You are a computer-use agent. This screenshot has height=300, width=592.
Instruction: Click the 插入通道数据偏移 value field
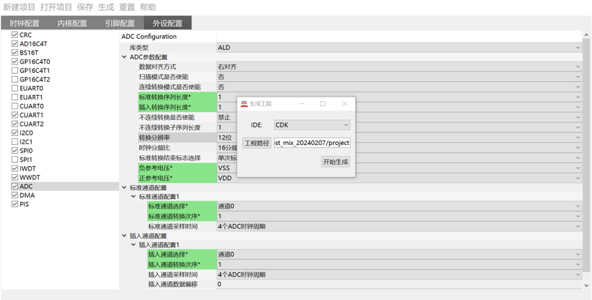(x=400, y=284)
